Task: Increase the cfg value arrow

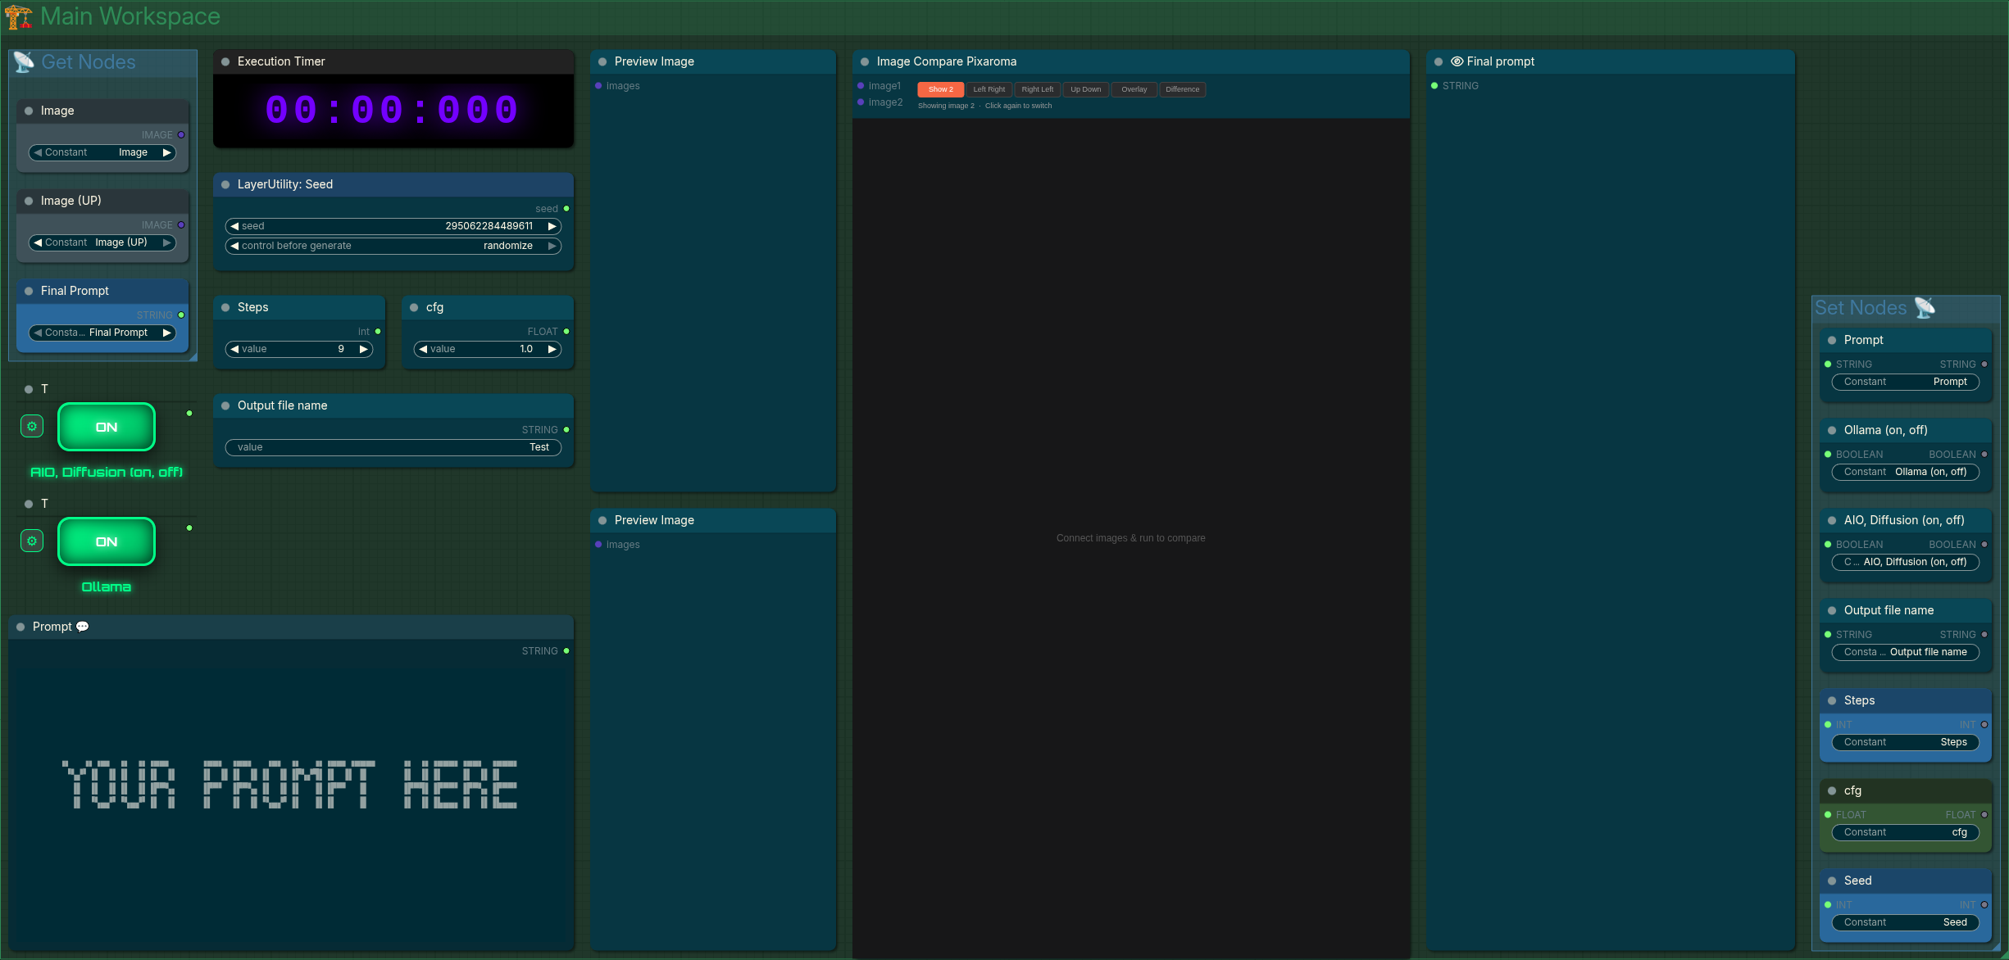Action: point(552,349)
